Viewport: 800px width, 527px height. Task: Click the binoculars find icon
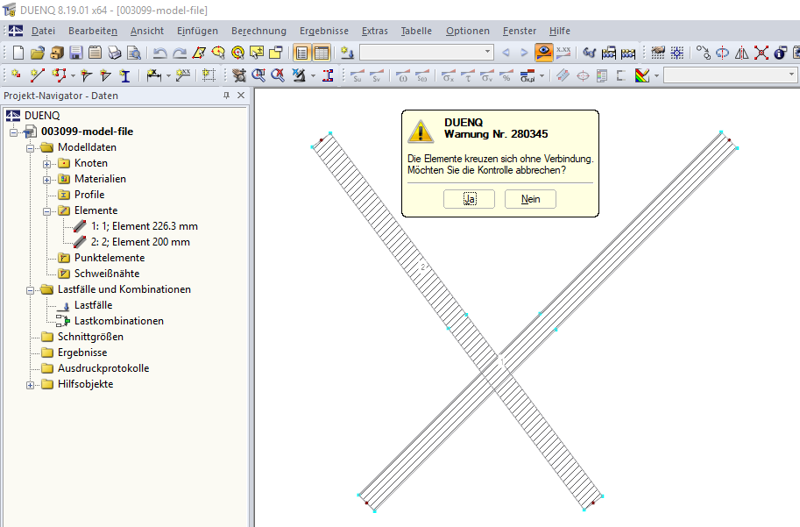tap(590, 53)
